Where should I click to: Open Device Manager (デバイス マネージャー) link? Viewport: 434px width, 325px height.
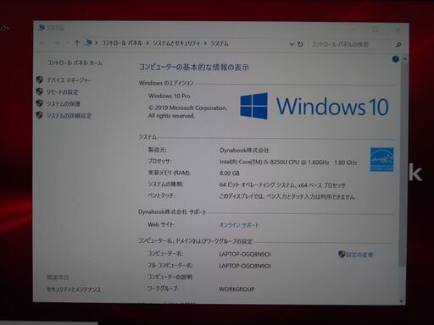(69, 80)
